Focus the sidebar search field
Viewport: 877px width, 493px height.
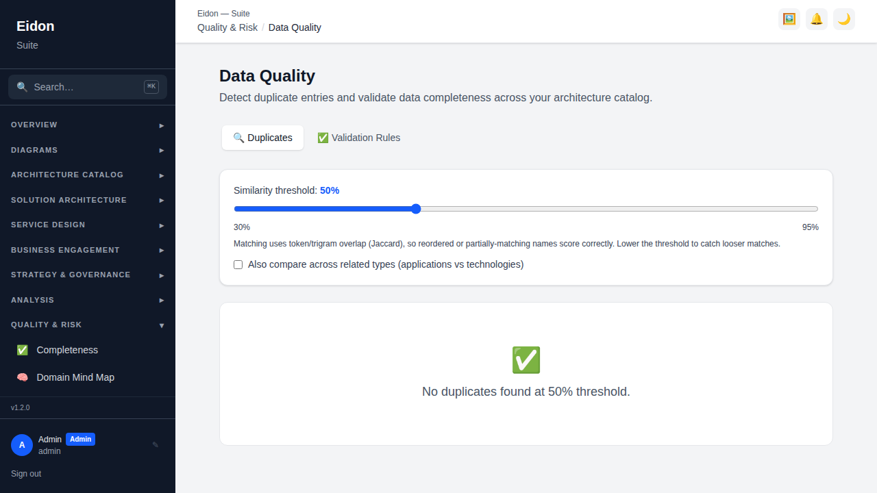point(88,87)
